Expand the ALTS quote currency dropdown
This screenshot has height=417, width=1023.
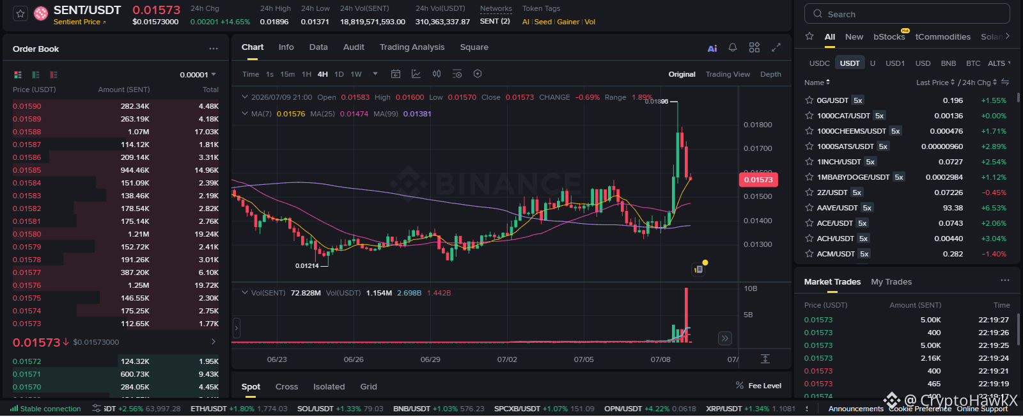coord(999,63)
